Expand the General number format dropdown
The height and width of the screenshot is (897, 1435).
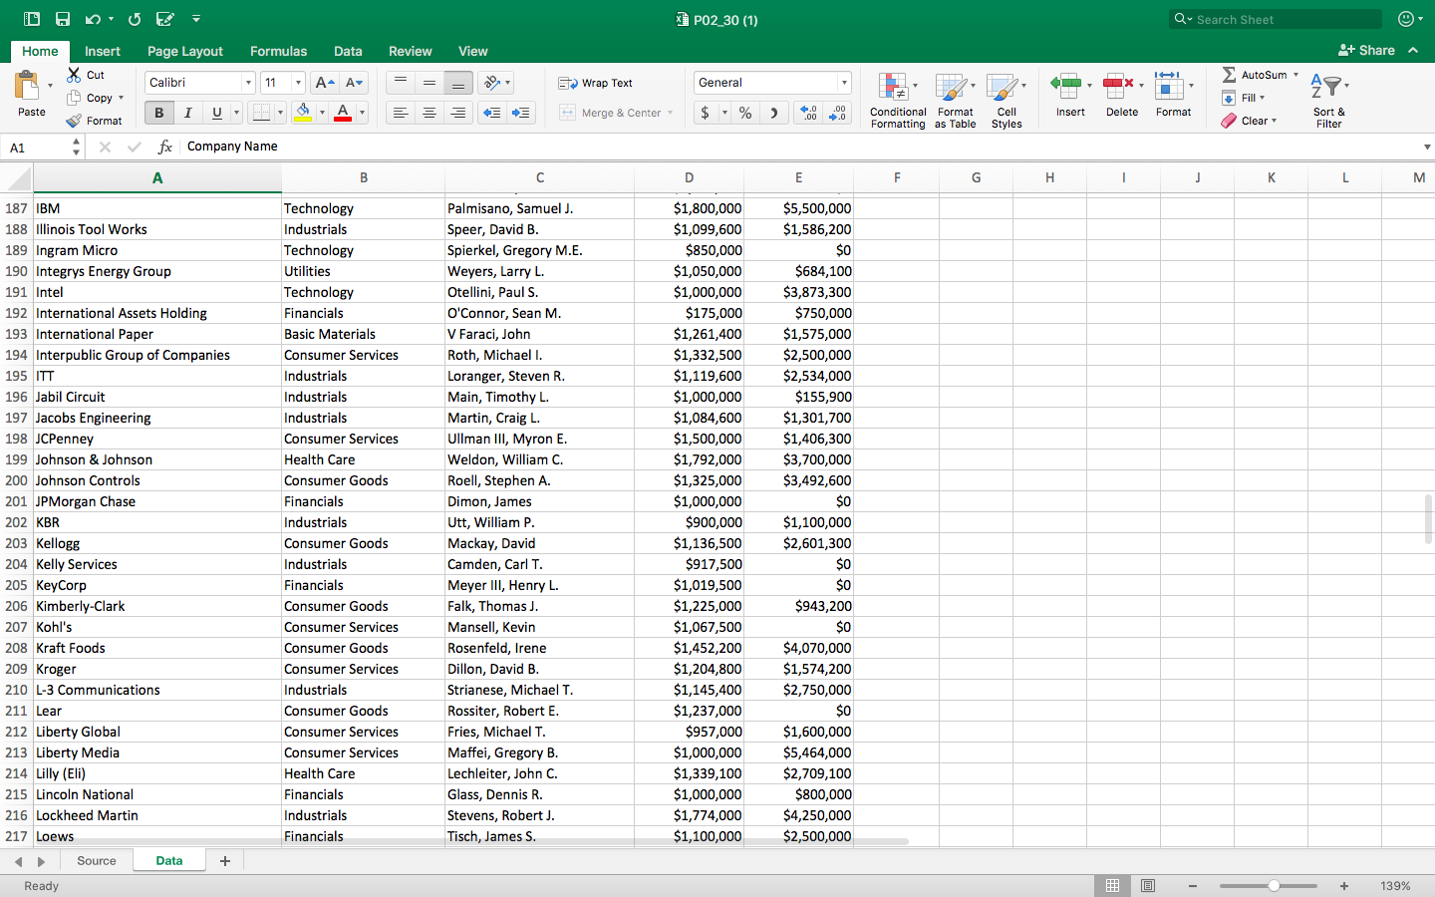(844, 83)
